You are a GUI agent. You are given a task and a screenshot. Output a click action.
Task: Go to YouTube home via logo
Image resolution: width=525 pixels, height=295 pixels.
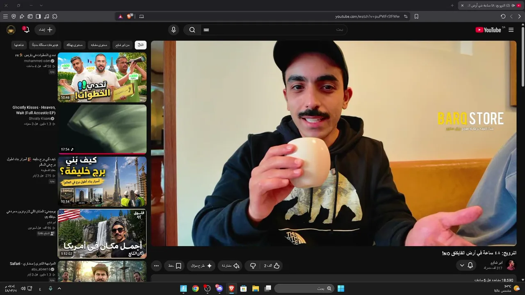(x=488, y=30)
